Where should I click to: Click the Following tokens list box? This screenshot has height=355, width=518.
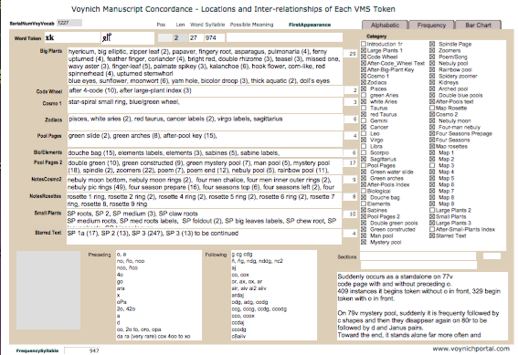pyautogui.click(x=274, y=295)
